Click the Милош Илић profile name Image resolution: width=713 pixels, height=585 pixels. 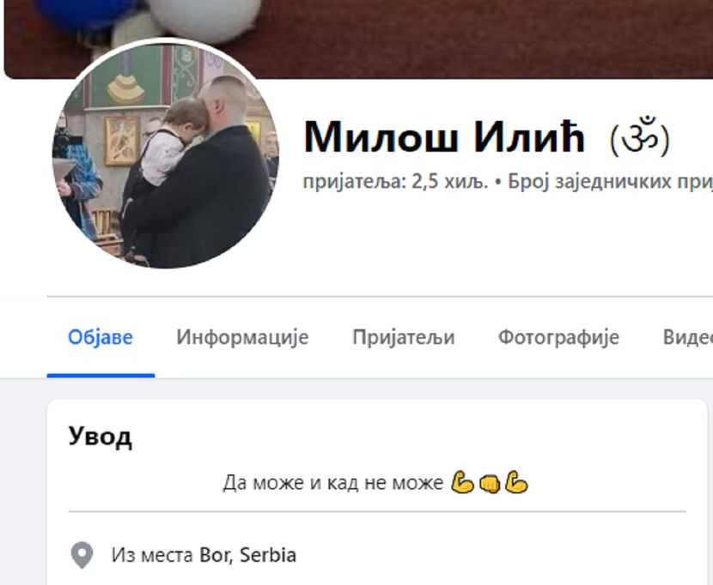coord(444,136)
